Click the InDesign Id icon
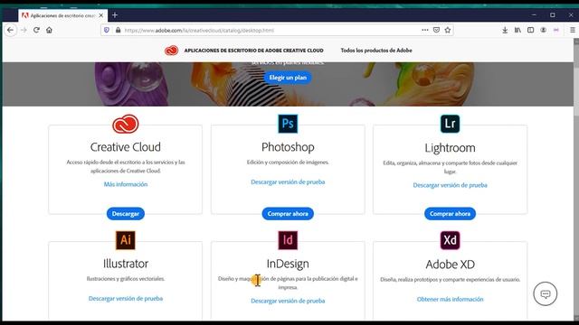This screenshot has width=579, height=325. click(288, 240)
